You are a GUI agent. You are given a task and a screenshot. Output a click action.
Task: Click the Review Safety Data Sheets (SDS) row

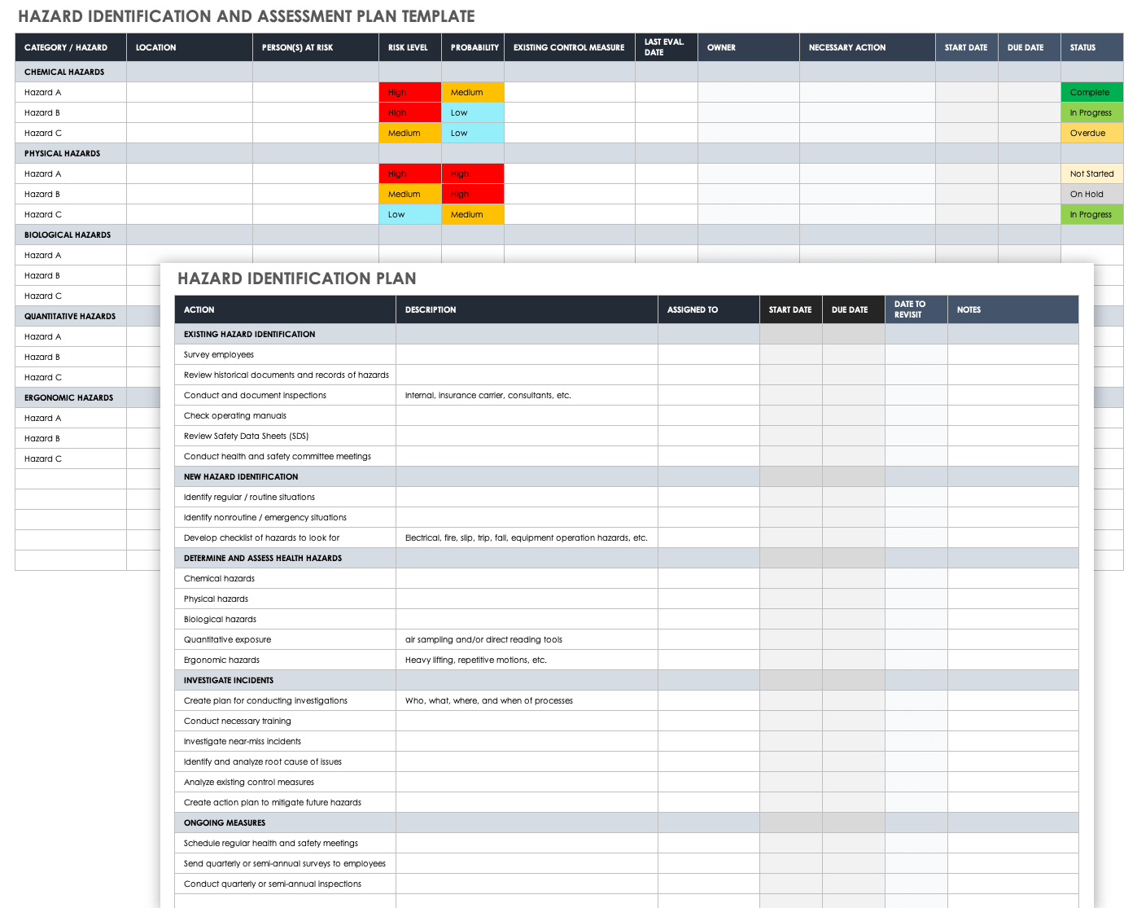pyautogui.click(x=241, y=436)
